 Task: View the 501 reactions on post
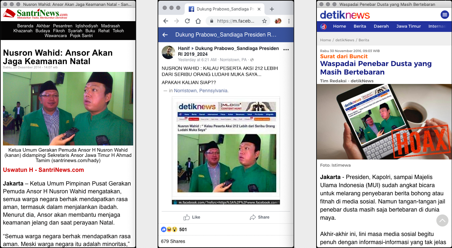183,229
